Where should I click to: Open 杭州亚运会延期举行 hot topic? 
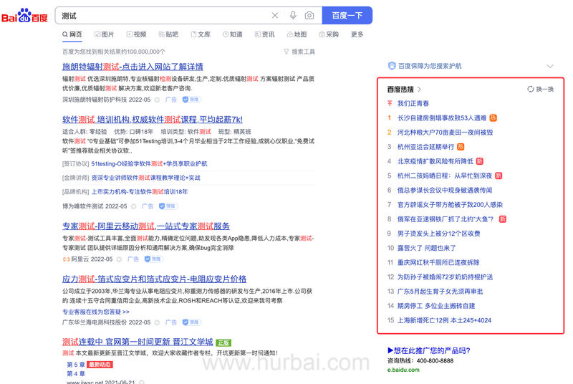click(x=425, y=147)
